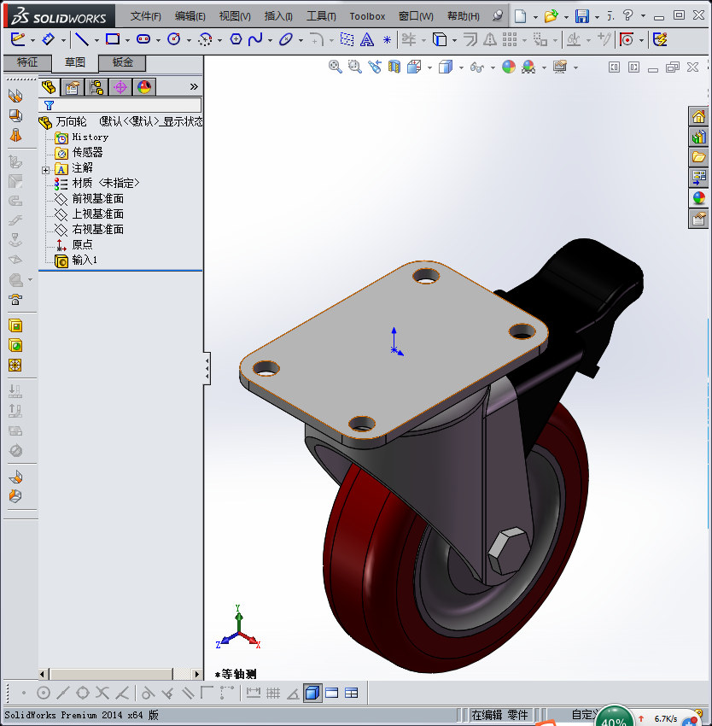
Task: Toggle single view viewport button
Action: click(x=332, y=694)
